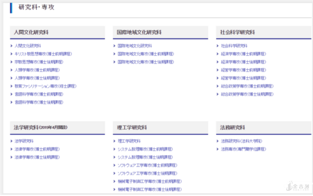313x196 pixels.
Task: Open キリスト教思想専攻(博士前期課程) link
Action: [x=43, y=54]
